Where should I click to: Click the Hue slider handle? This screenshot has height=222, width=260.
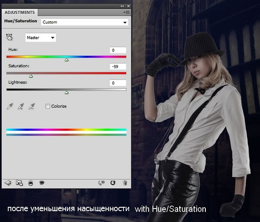[x=66, y=60]
